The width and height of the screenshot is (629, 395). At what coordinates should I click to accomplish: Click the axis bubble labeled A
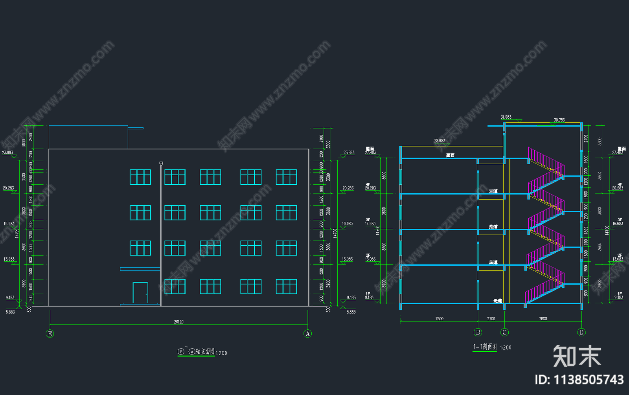coord(308,334)
